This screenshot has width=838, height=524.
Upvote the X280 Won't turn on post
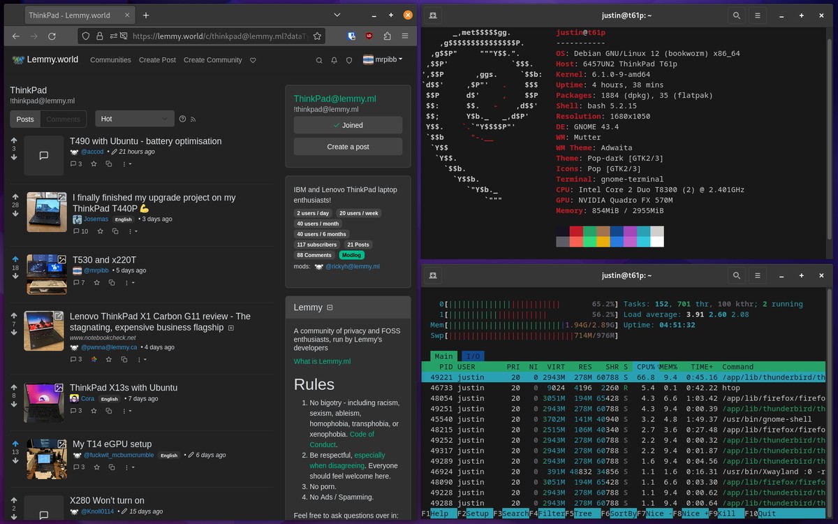coord(14,500)
